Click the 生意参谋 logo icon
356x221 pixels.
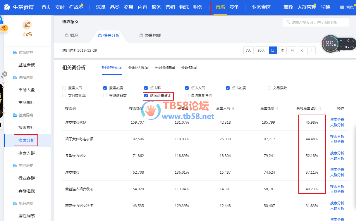[7, 7]
